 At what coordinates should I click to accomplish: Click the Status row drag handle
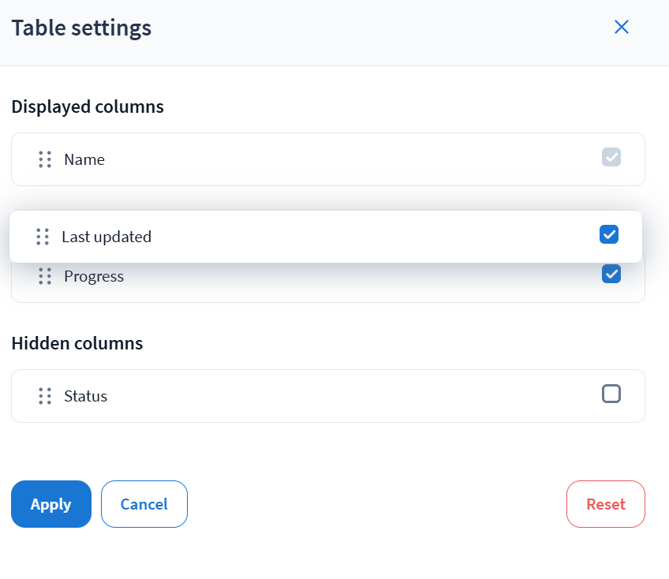click(45, 396)
